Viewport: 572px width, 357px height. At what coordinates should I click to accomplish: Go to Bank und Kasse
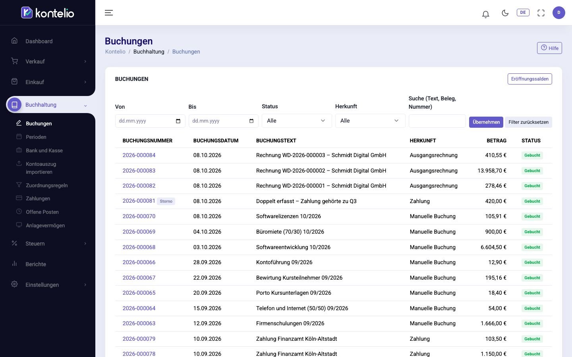44,150
